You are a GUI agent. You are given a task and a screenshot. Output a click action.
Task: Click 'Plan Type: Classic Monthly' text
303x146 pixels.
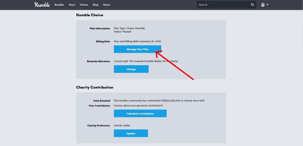[129, 28]
